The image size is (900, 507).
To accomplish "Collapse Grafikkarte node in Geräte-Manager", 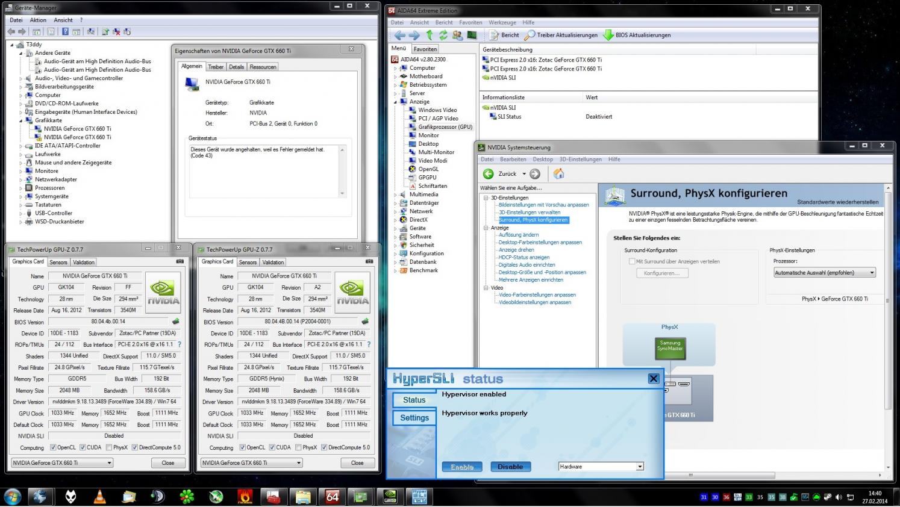I will point(21,120).
